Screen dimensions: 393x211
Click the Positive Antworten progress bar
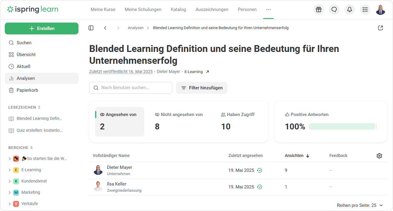tap(342, 126)
